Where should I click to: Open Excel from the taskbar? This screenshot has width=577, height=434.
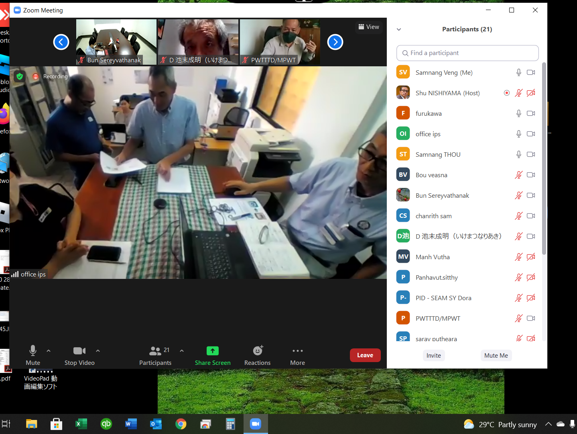81,424
